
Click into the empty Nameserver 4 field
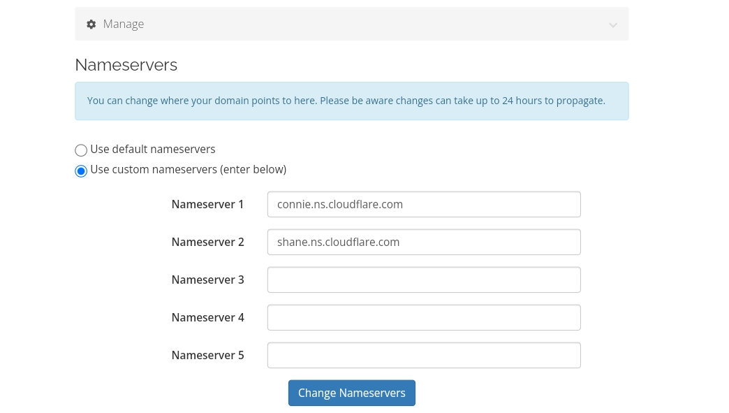424,317
